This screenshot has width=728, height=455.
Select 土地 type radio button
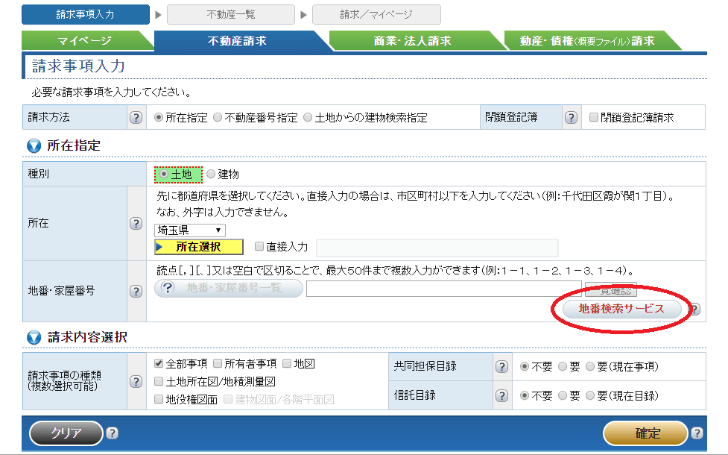[163, 174]
